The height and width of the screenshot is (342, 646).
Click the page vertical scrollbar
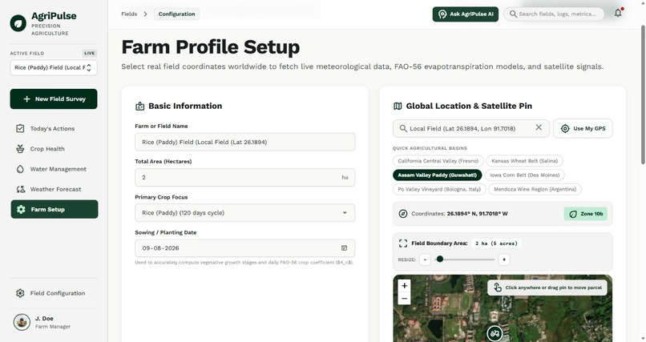click(643, 95)
